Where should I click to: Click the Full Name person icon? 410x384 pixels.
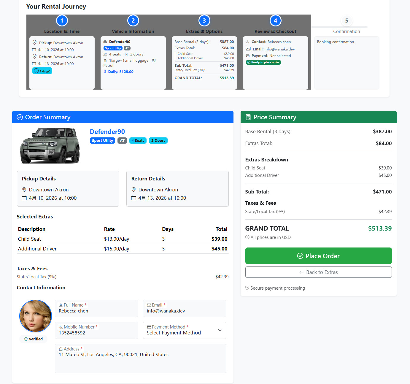pos(61,305)
